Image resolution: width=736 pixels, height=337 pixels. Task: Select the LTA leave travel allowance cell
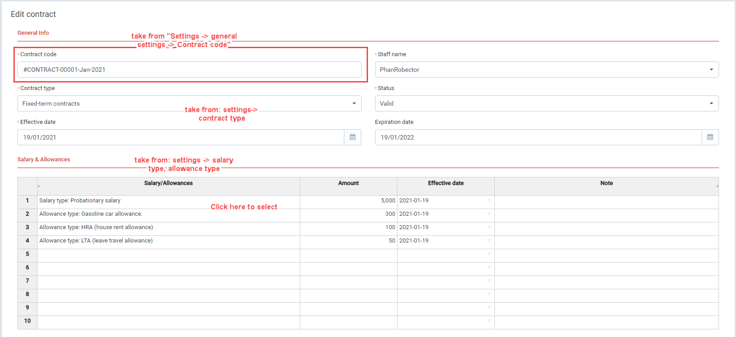click(168, 242)
